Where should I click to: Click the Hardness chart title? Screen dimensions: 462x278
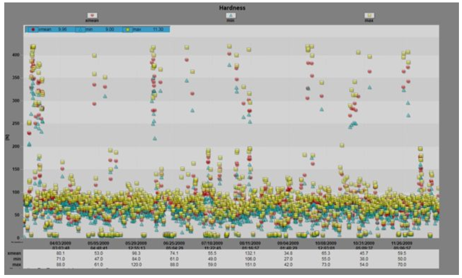pos(232,8)
